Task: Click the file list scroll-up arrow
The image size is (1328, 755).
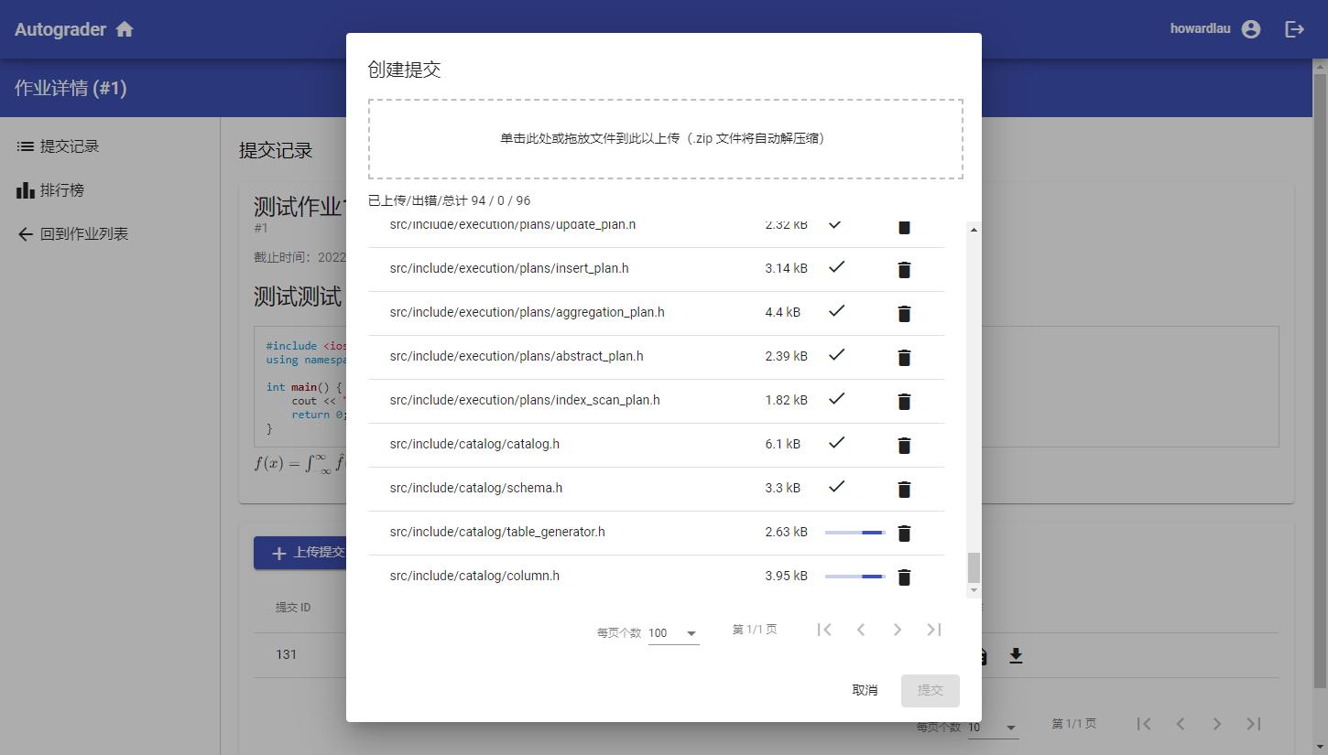Action: 974,229
